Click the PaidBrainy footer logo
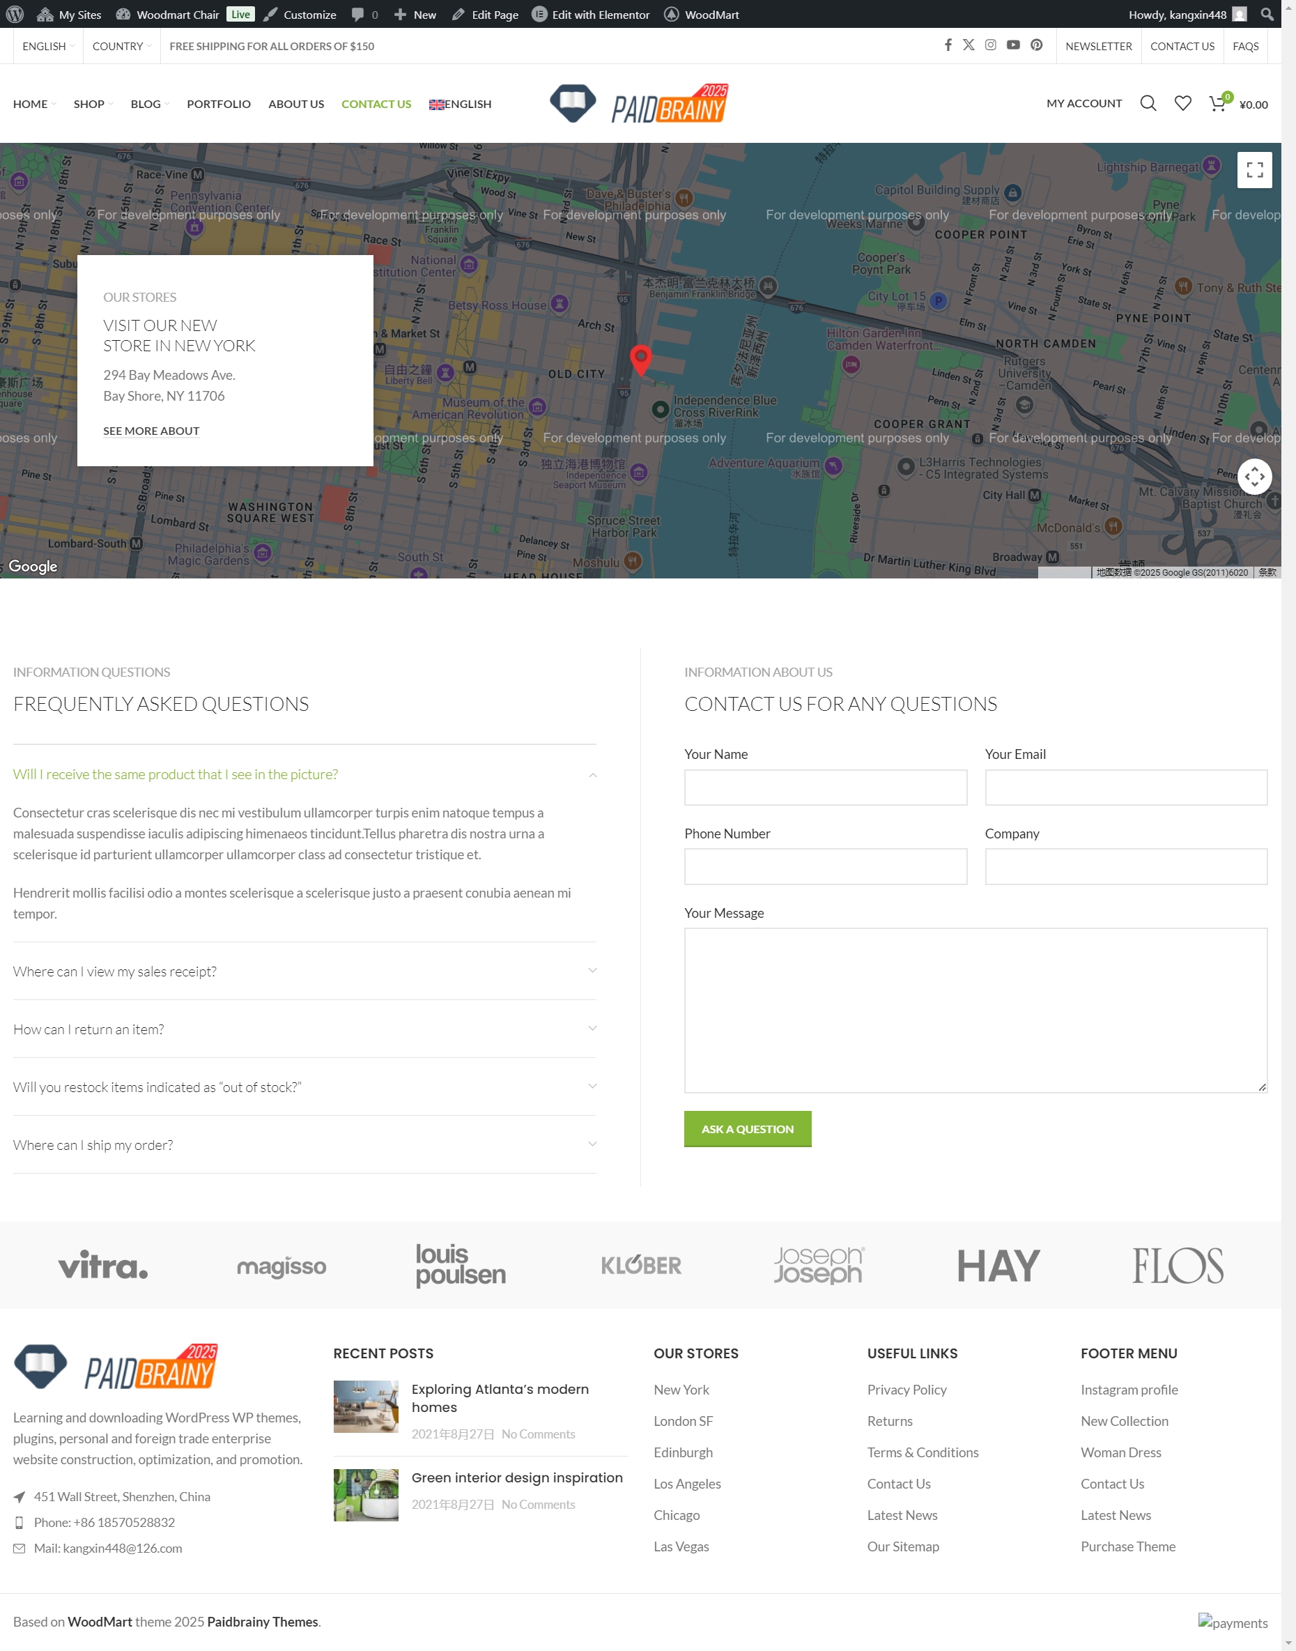The height and width of the screenshot is (1651, 1296). pos(116,1367)
